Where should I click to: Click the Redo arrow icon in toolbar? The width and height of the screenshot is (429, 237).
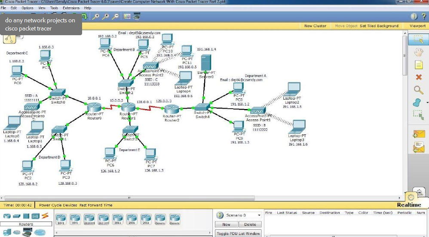pyautogui.click(x=85, y=17)
